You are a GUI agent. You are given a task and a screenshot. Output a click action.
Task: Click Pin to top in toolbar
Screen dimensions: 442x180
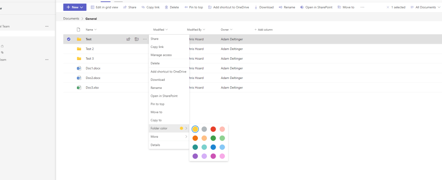(x=193, y=7)
